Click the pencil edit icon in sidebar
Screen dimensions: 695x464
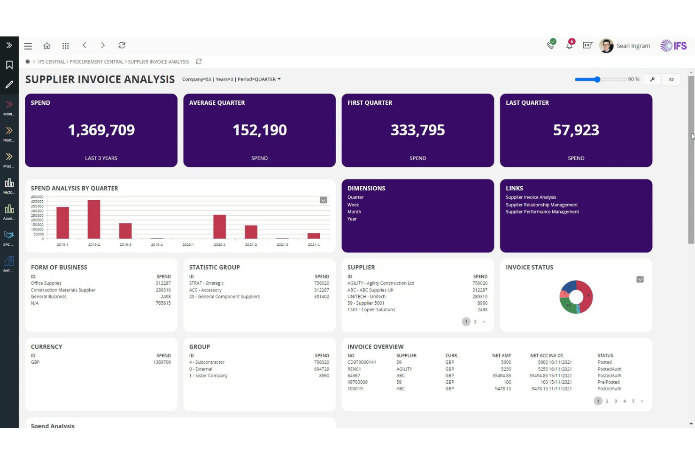(x=9, y=85)
